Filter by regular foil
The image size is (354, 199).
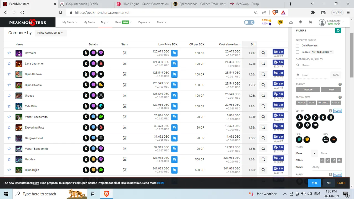click(x=299, y=140)
